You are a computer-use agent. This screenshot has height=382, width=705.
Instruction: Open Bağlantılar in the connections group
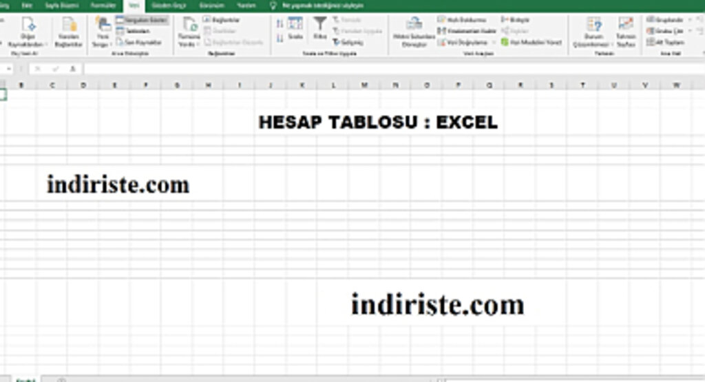221,20
